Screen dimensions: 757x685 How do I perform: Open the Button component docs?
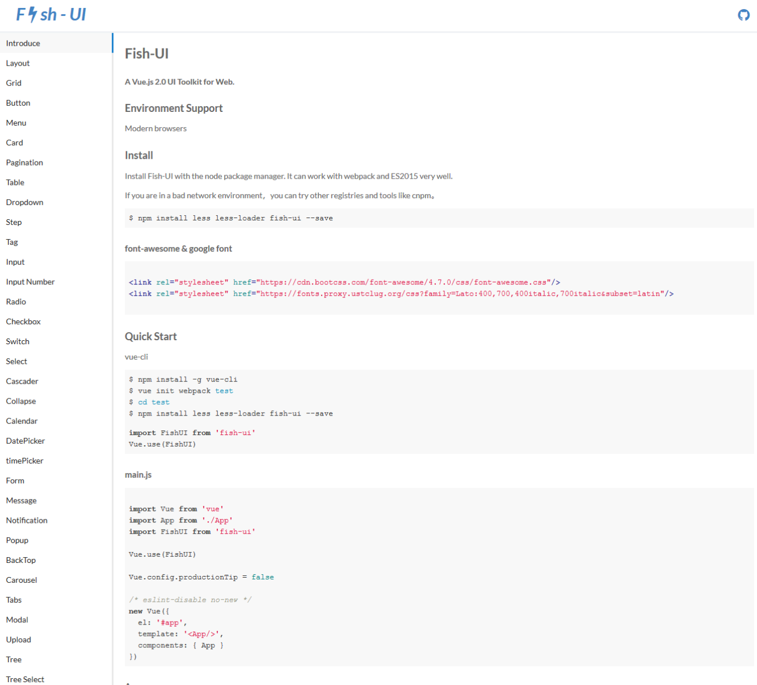(18, 103)
